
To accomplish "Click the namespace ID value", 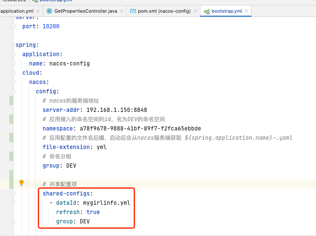I will pyautogui.click(x=137, y=128).
